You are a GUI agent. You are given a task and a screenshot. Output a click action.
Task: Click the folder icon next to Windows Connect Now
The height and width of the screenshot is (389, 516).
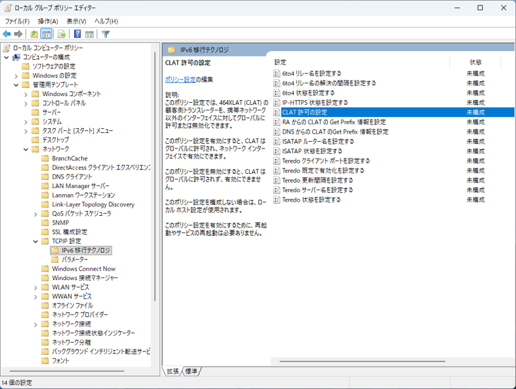click(x=45, y=269)
